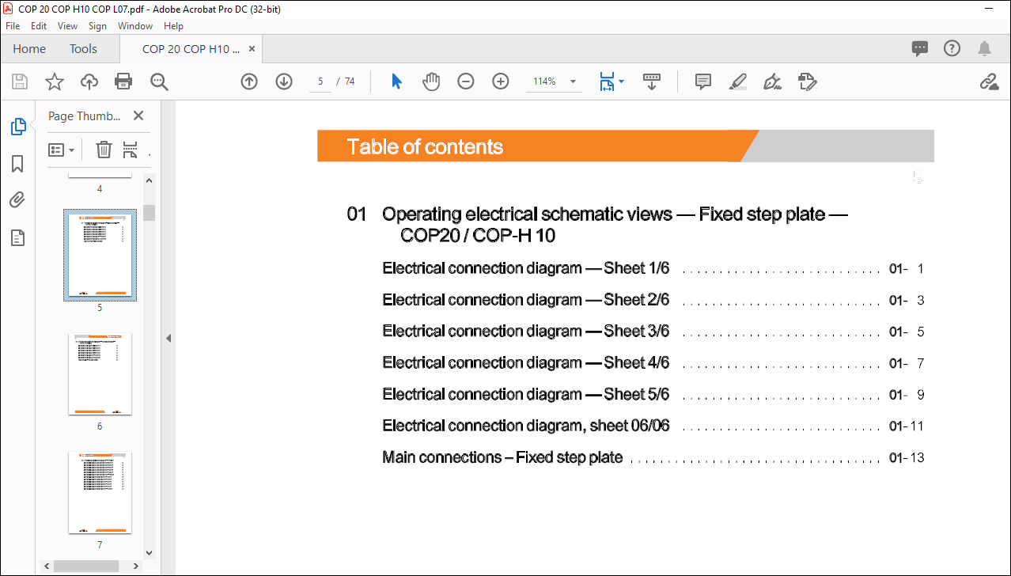Open the chat notifications icon
The height and width of the screenshot is (576, 1011).
tap(920, 48)
